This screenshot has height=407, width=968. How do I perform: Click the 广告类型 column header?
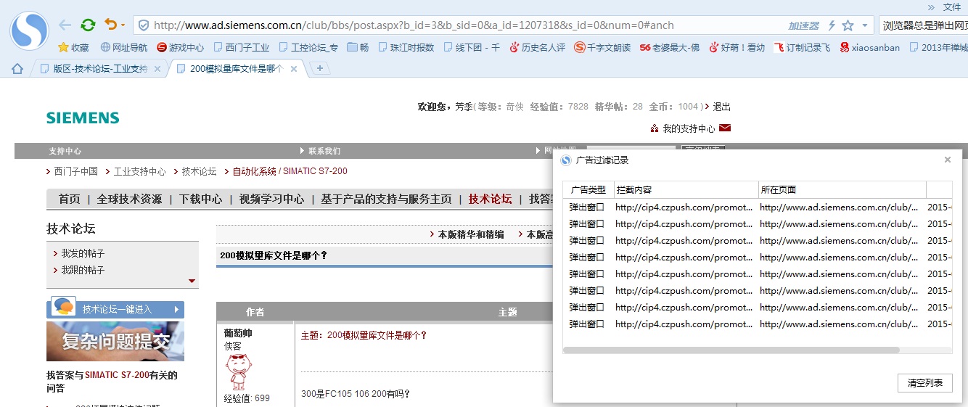coord(588,189)
